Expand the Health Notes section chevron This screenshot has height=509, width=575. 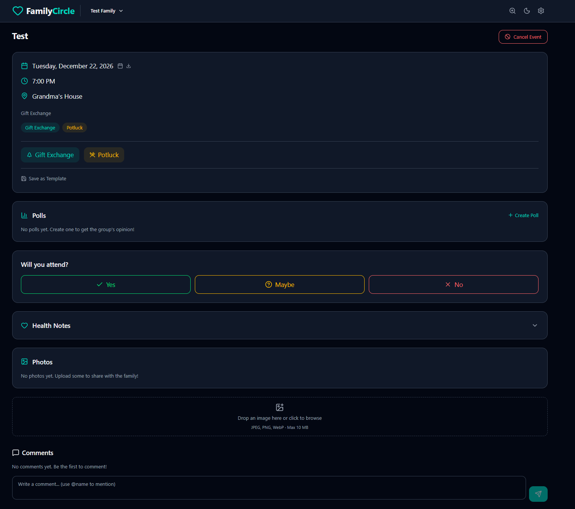535,326
